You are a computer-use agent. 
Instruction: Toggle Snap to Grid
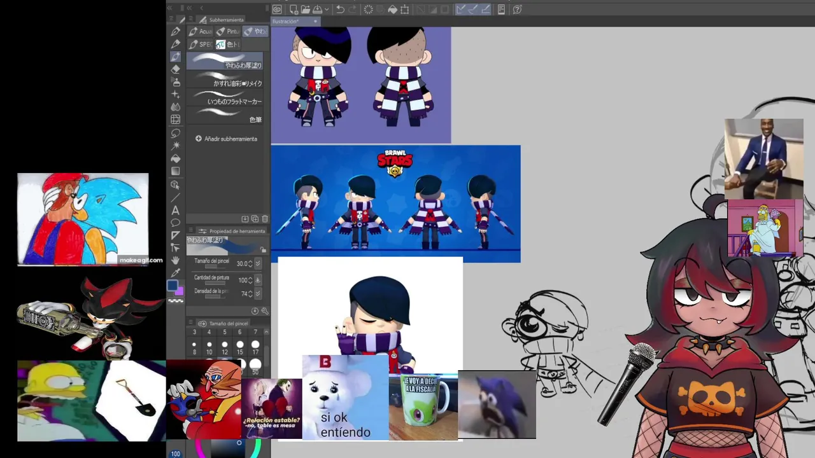click(x=485, y=10)
